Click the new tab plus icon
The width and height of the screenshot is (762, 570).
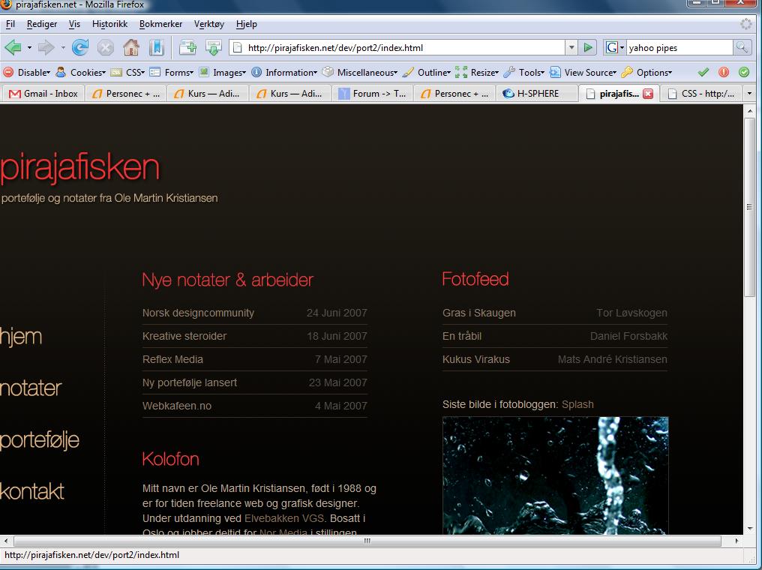pyautogui.click(x=187, y=47)
